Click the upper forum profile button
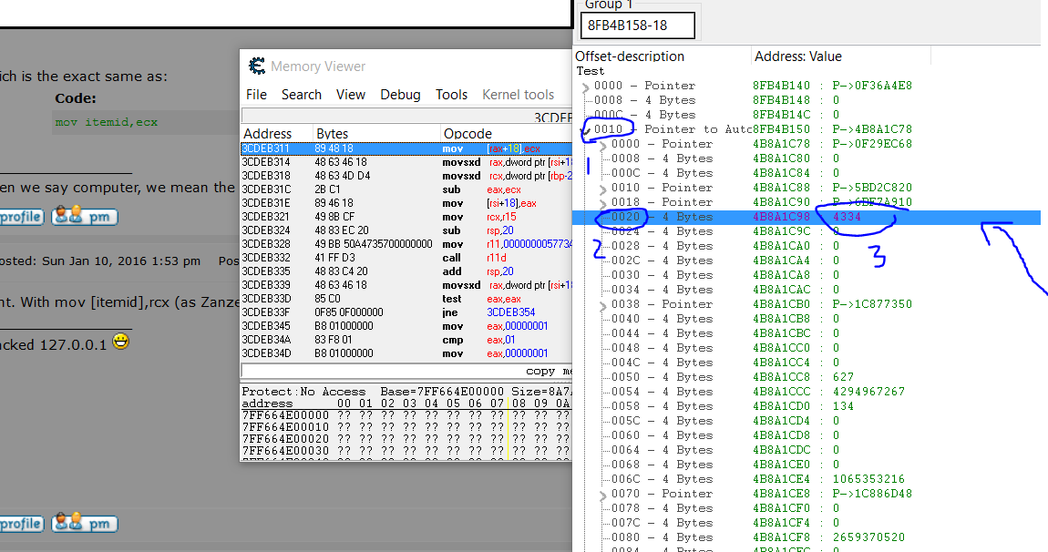The image size is (1048, 552). point(20,217)
